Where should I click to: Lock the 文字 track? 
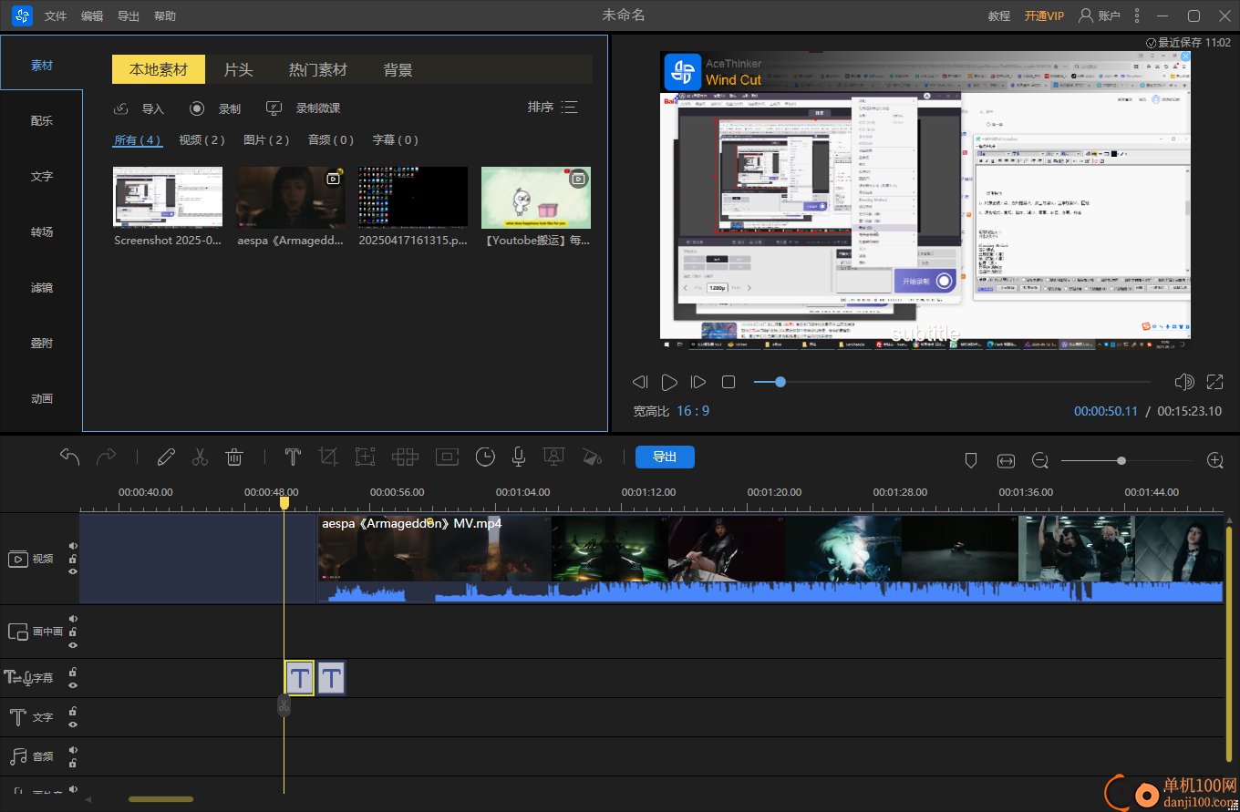pyautogui.click(x=73, y=712)
